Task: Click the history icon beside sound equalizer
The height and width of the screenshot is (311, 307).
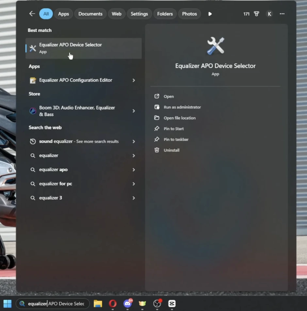Action: 33,141
